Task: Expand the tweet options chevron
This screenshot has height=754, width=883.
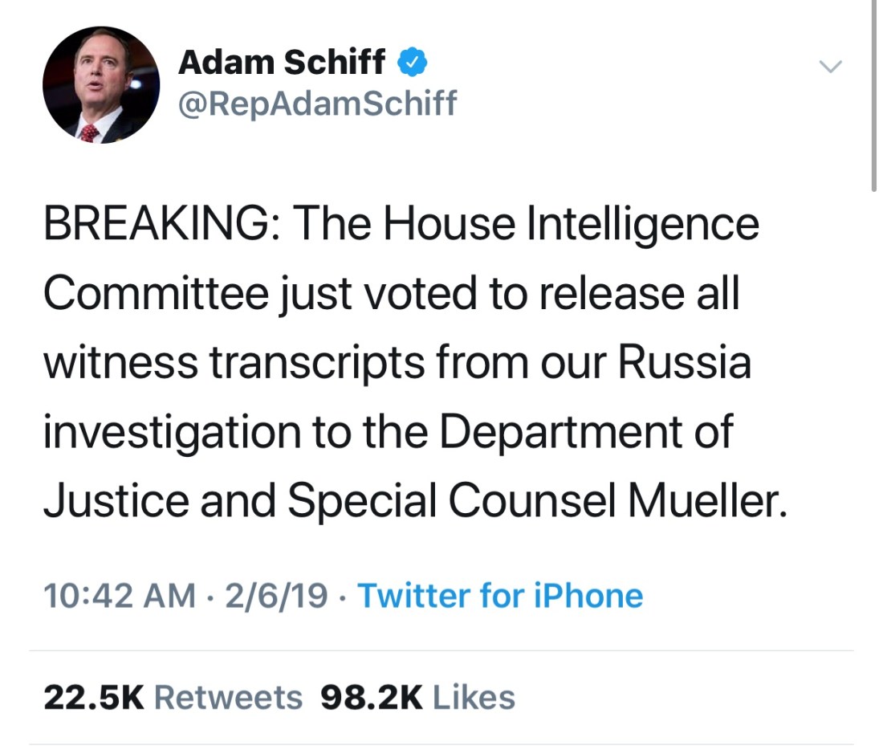Action: point(831,66)
